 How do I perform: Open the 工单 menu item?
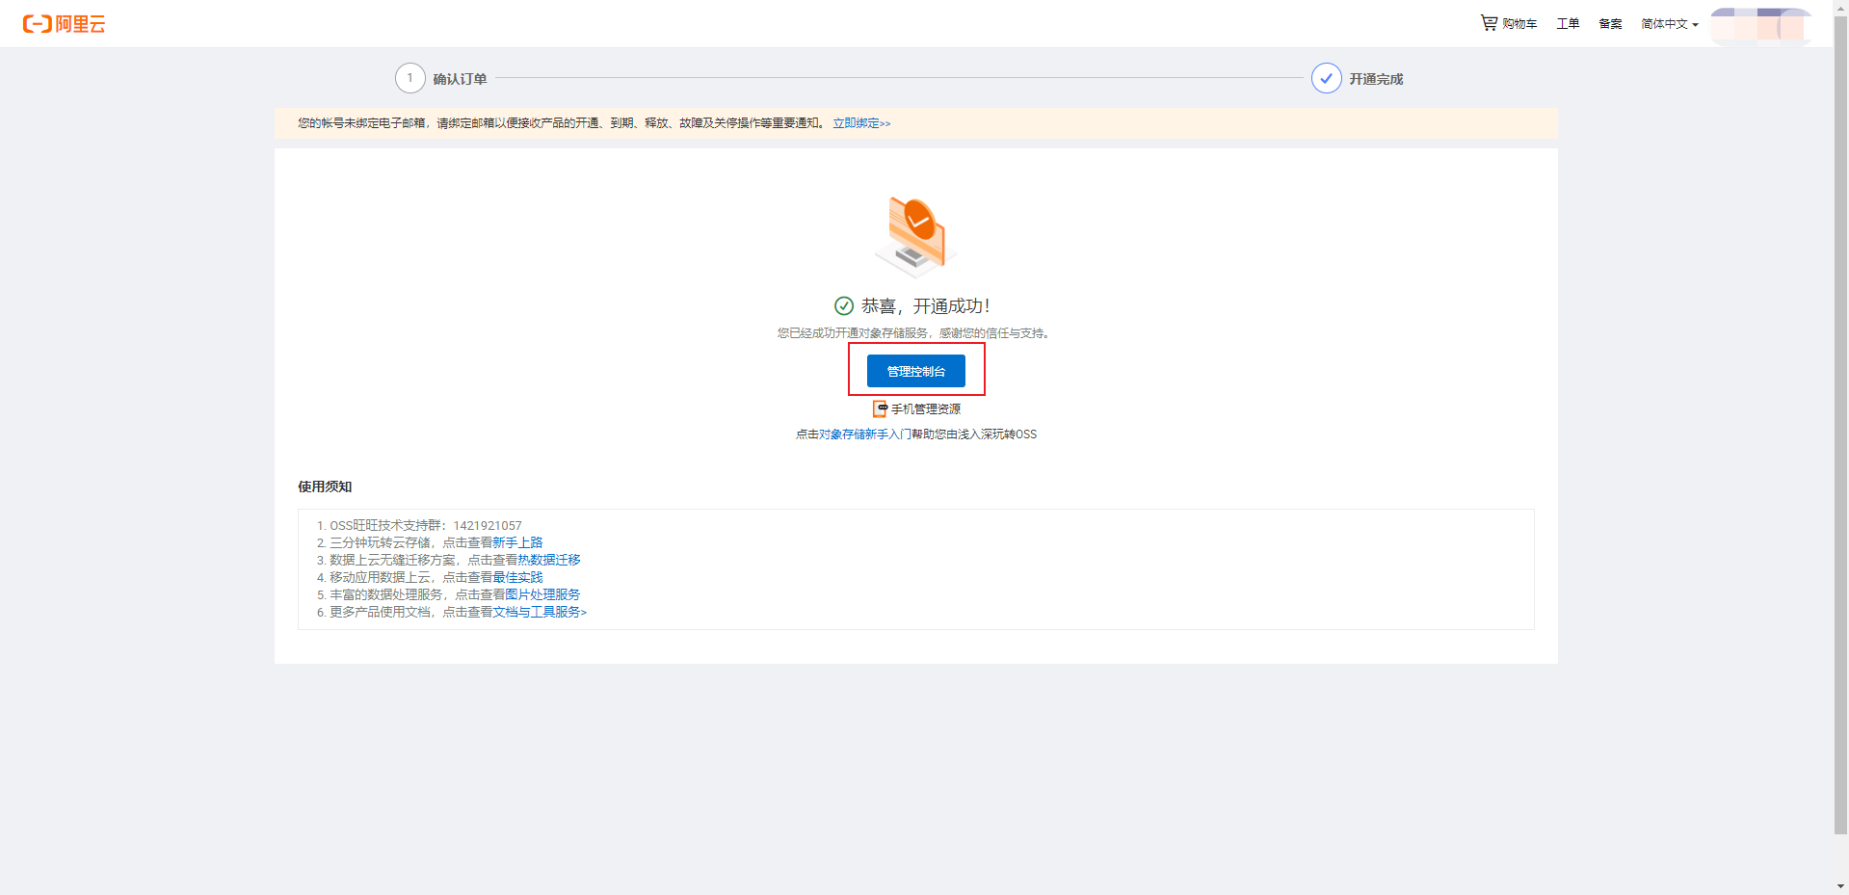pyautogui.click(x=1567, y=23)
